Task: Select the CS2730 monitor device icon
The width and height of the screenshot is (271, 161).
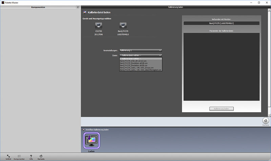Action: [x=99, y=25]
